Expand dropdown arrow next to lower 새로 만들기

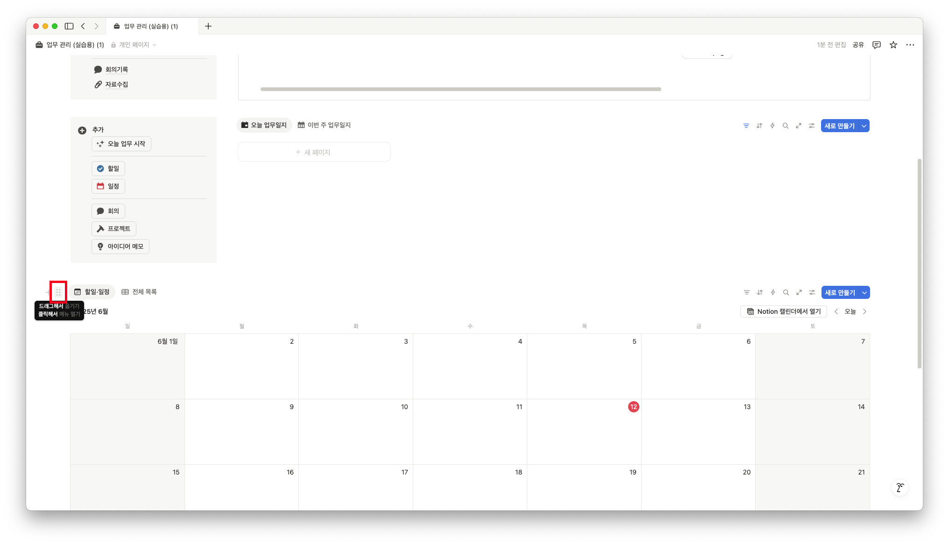[864, 292]
